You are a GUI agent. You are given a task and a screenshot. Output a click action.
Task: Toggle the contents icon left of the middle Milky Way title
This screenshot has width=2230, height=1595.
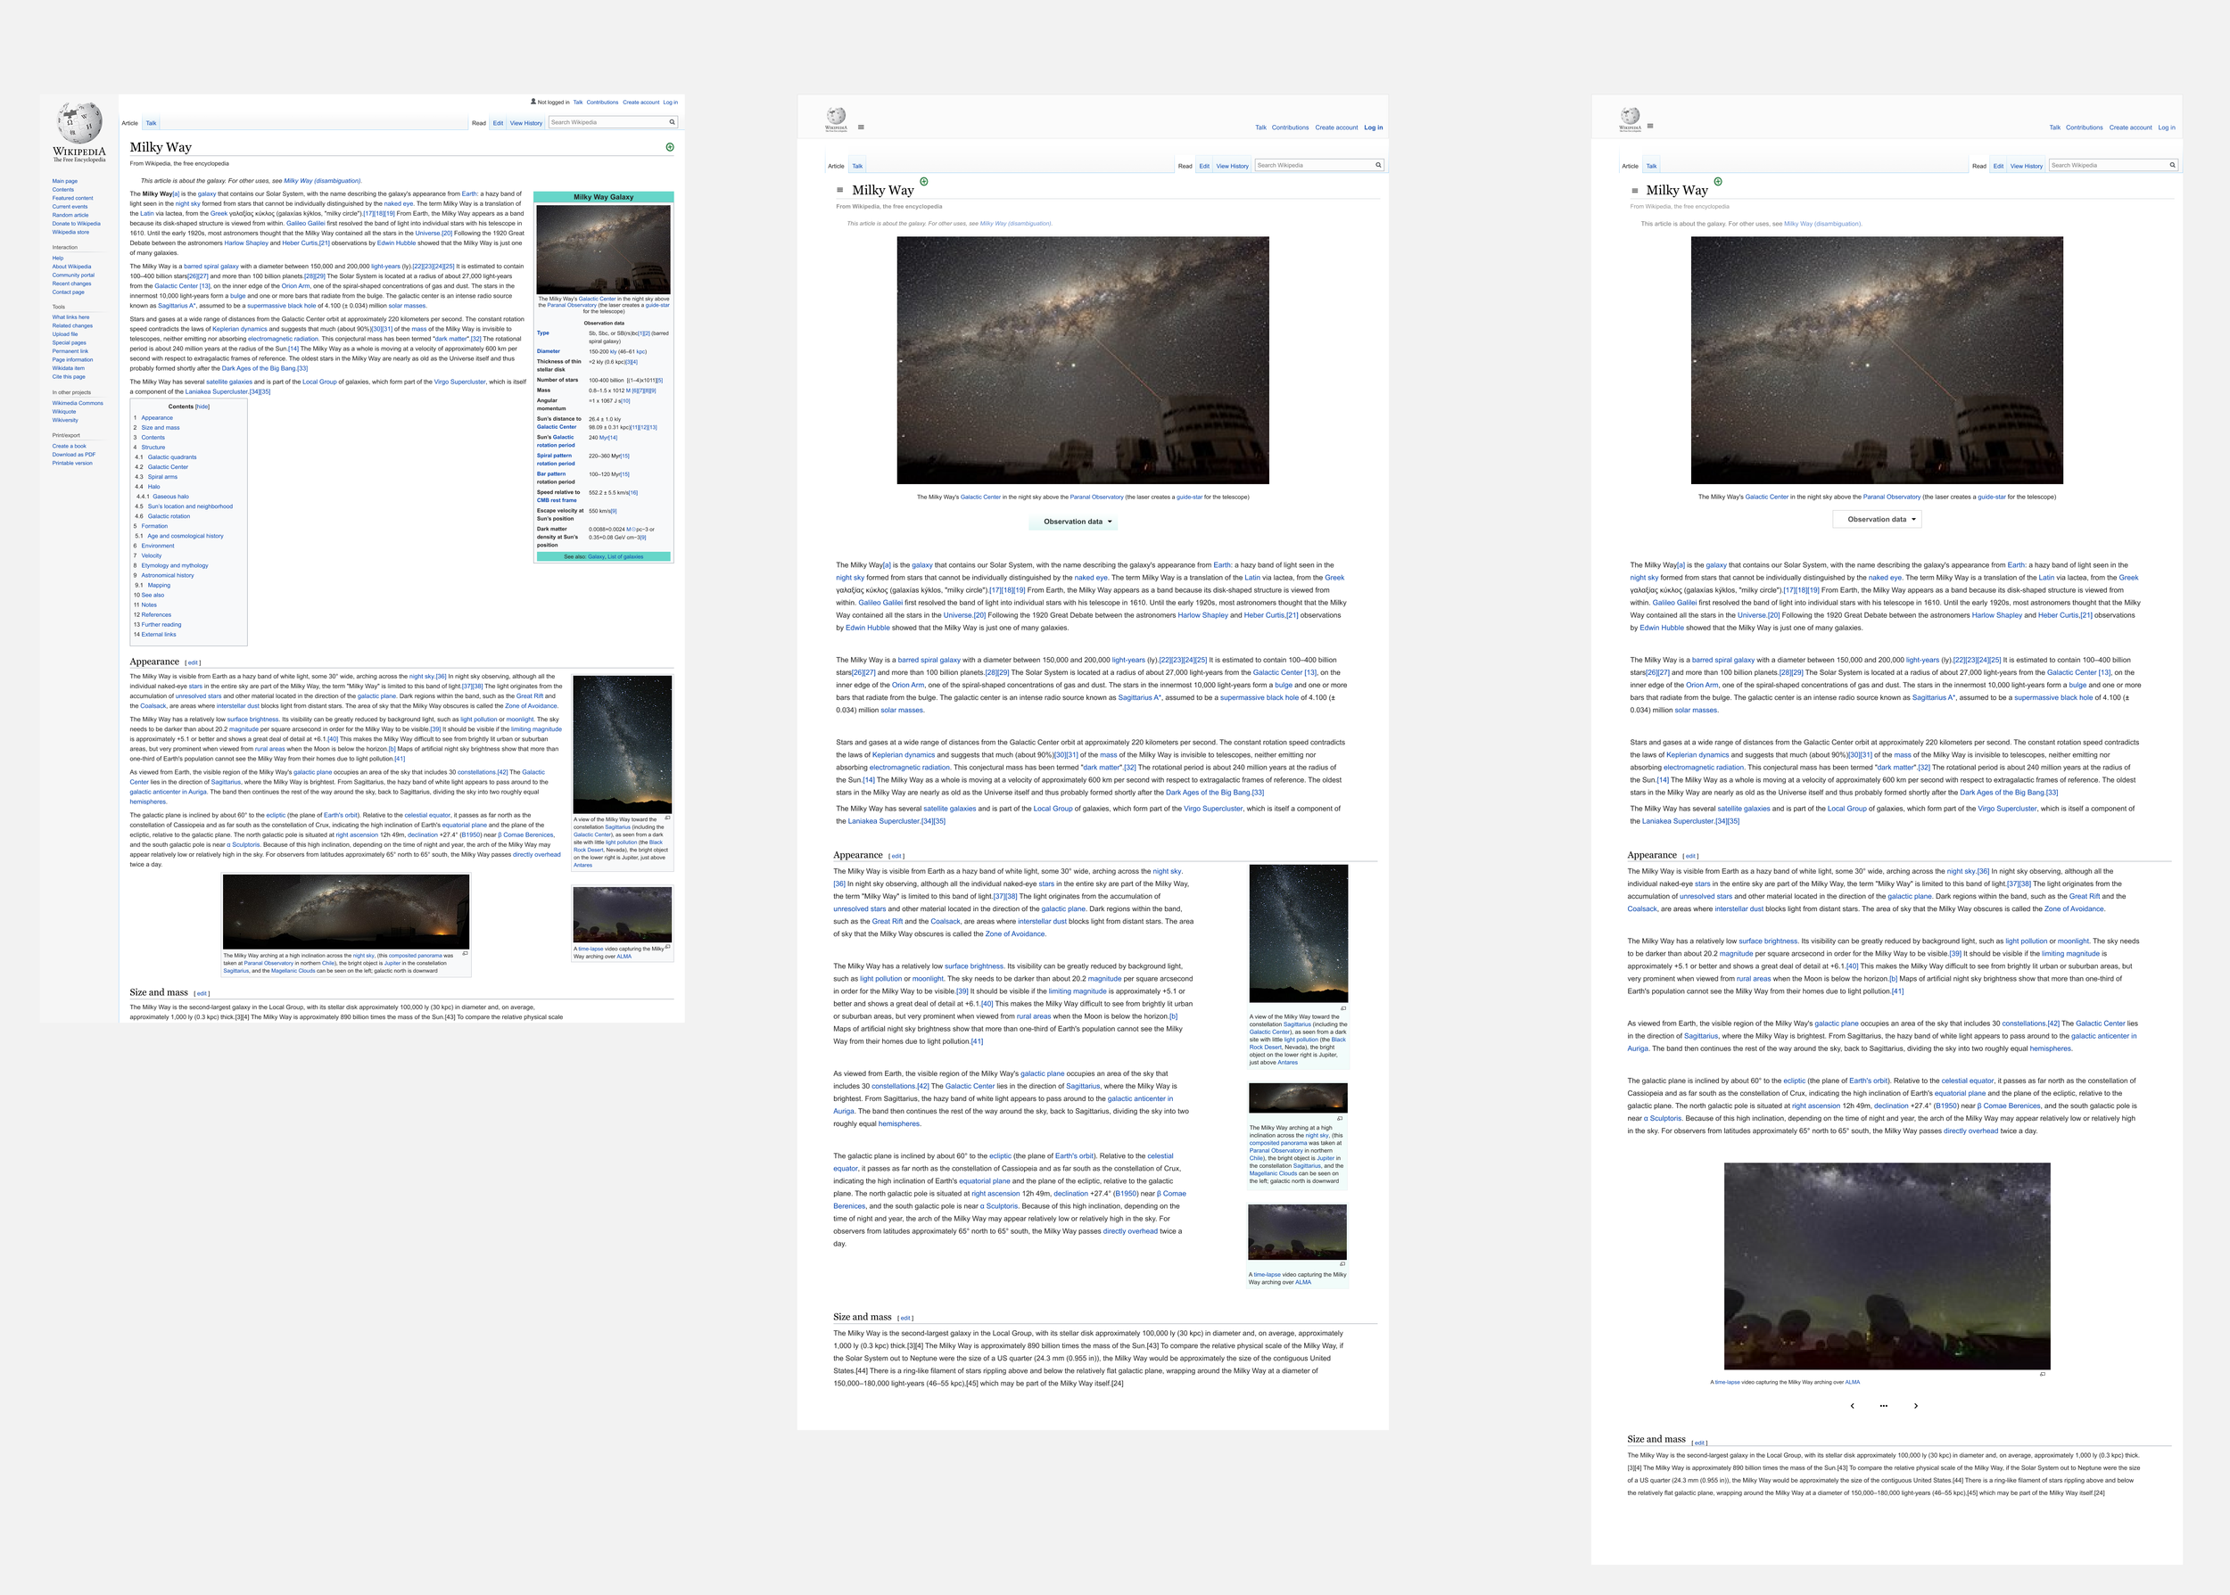pos(840,191)
